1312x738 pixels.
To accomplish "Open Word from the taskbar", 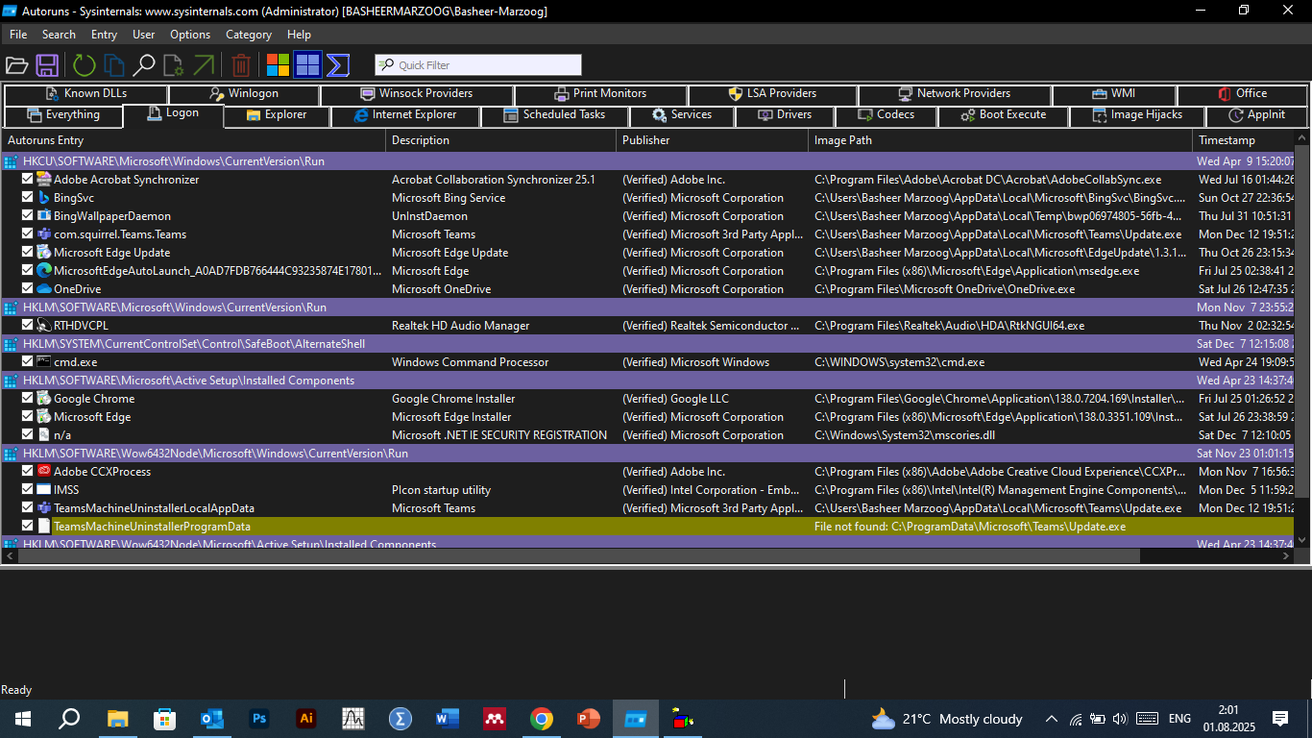I will point(448,719).
